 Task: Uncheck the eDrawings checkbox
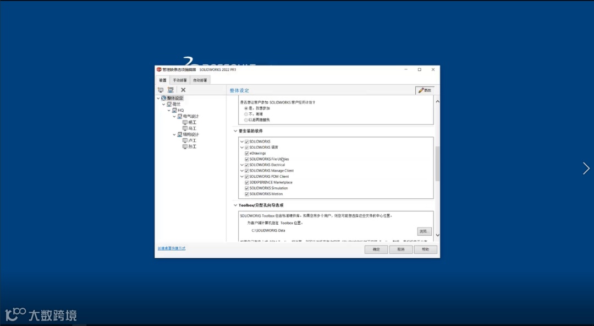coord(246,153)
